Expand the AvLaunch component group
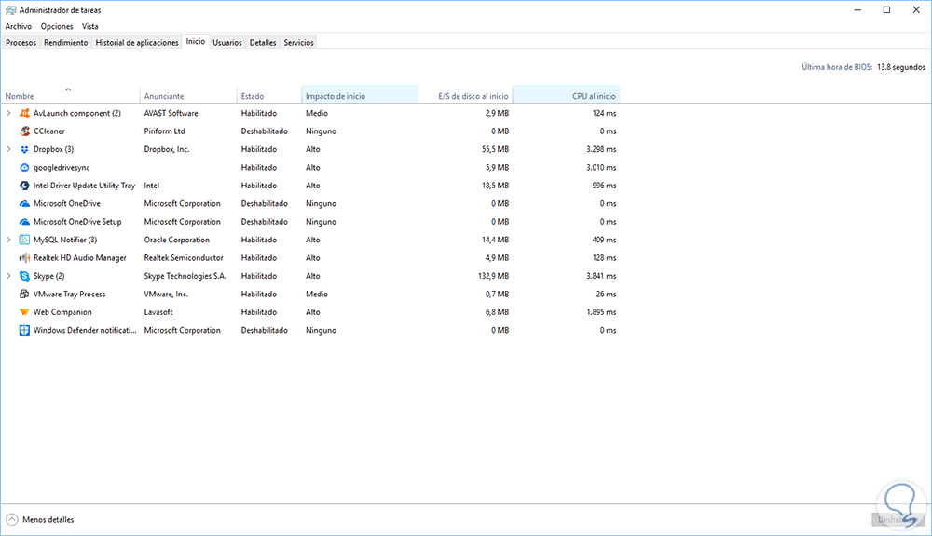This screenshot has width=932, height=536. click(8, 113)
